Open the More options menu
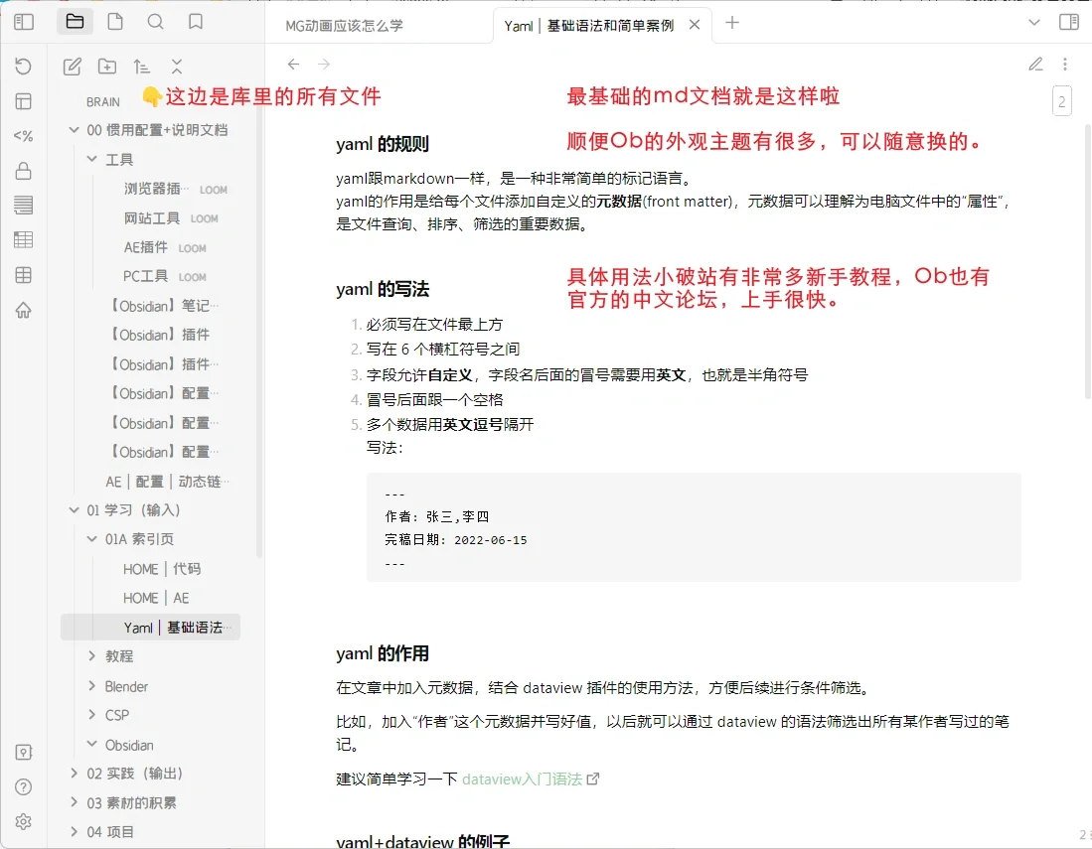1092x849 pixels. [x=1064, y=64]
